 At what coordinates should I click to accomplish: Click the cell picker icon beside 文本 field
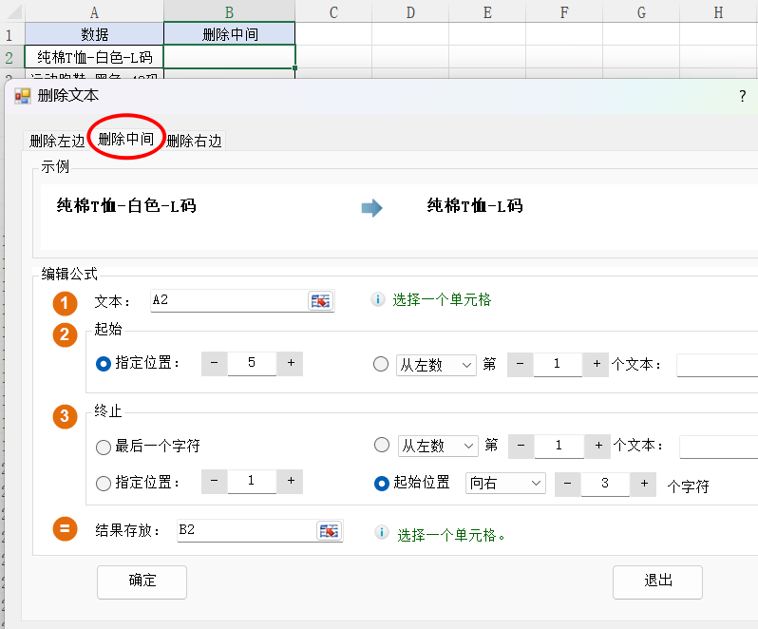click(321, 300)
